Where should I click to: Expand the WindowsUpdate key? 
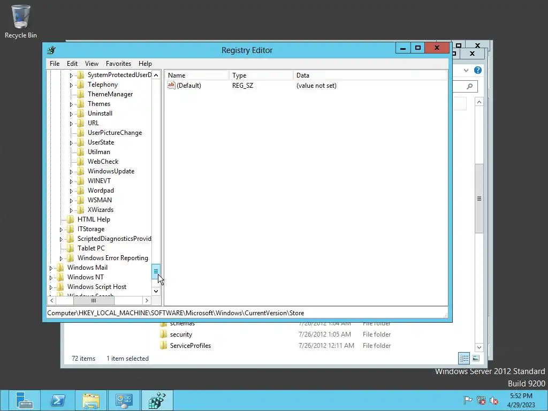[x=71, y=172]
